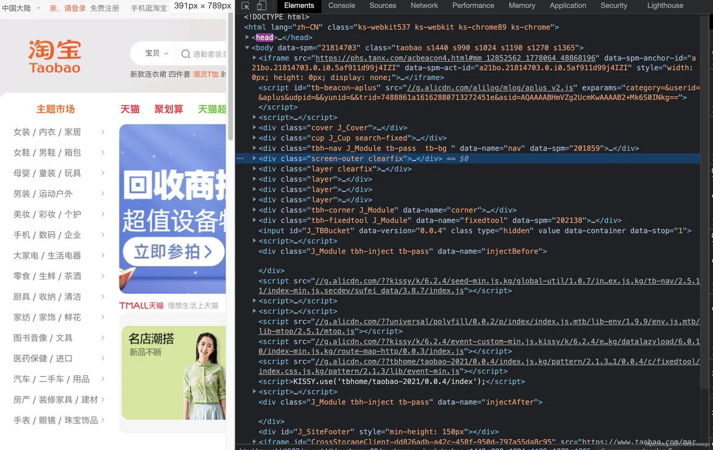Screen dimensions: 713x450
Task: Select the injectAfter tbh-inject div line
Action: [x=400, y=402]
